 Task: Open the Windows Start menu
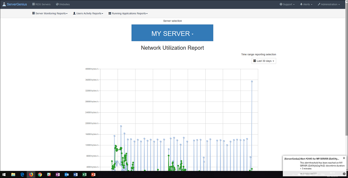(4, 174)
